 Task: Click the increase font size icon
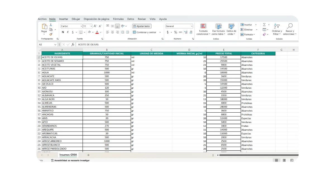point(95,26)
